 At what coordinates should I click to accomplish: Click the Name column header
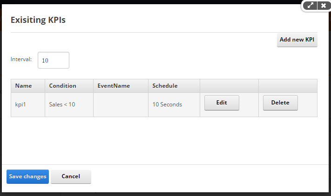[28, 86]
